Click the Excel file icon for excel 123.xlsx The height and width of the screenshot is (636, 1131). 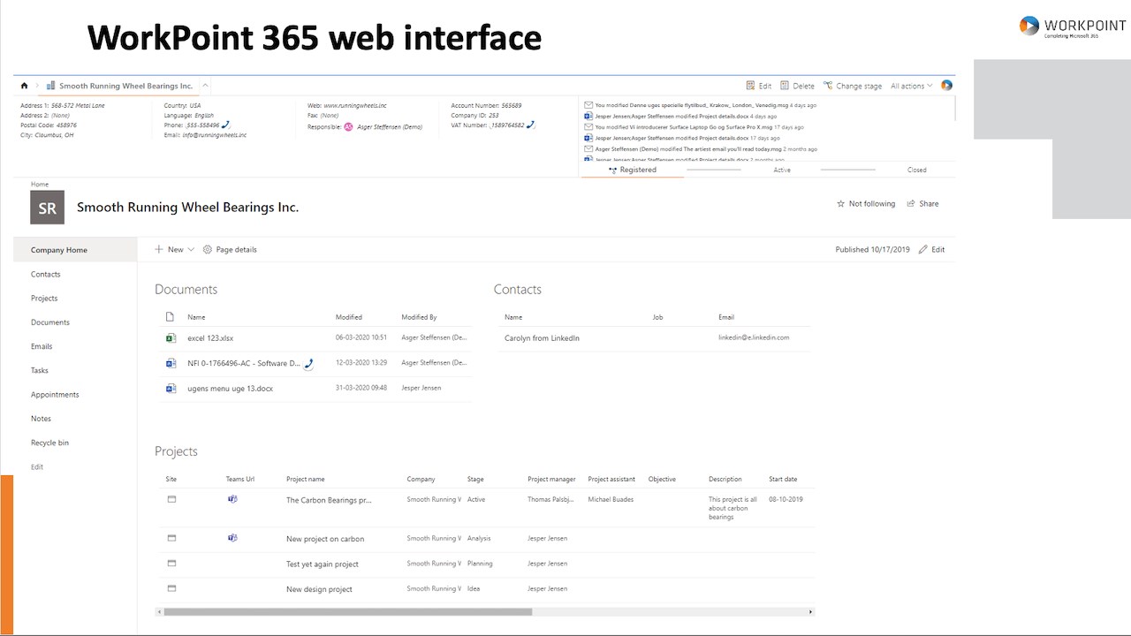[x=171, y=338]
